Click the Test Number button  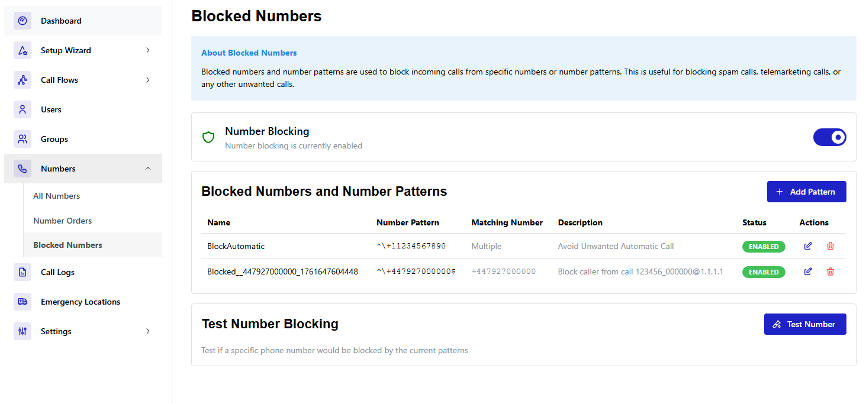[x=804, y=324]
